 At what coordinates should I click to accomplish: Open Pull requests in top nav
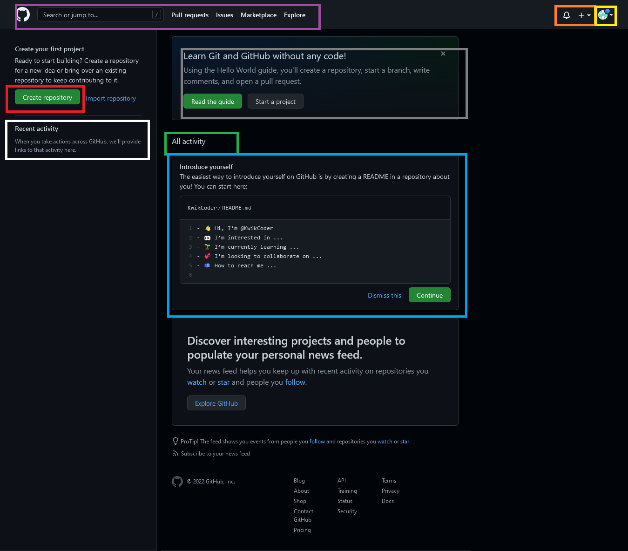point(190,15)
